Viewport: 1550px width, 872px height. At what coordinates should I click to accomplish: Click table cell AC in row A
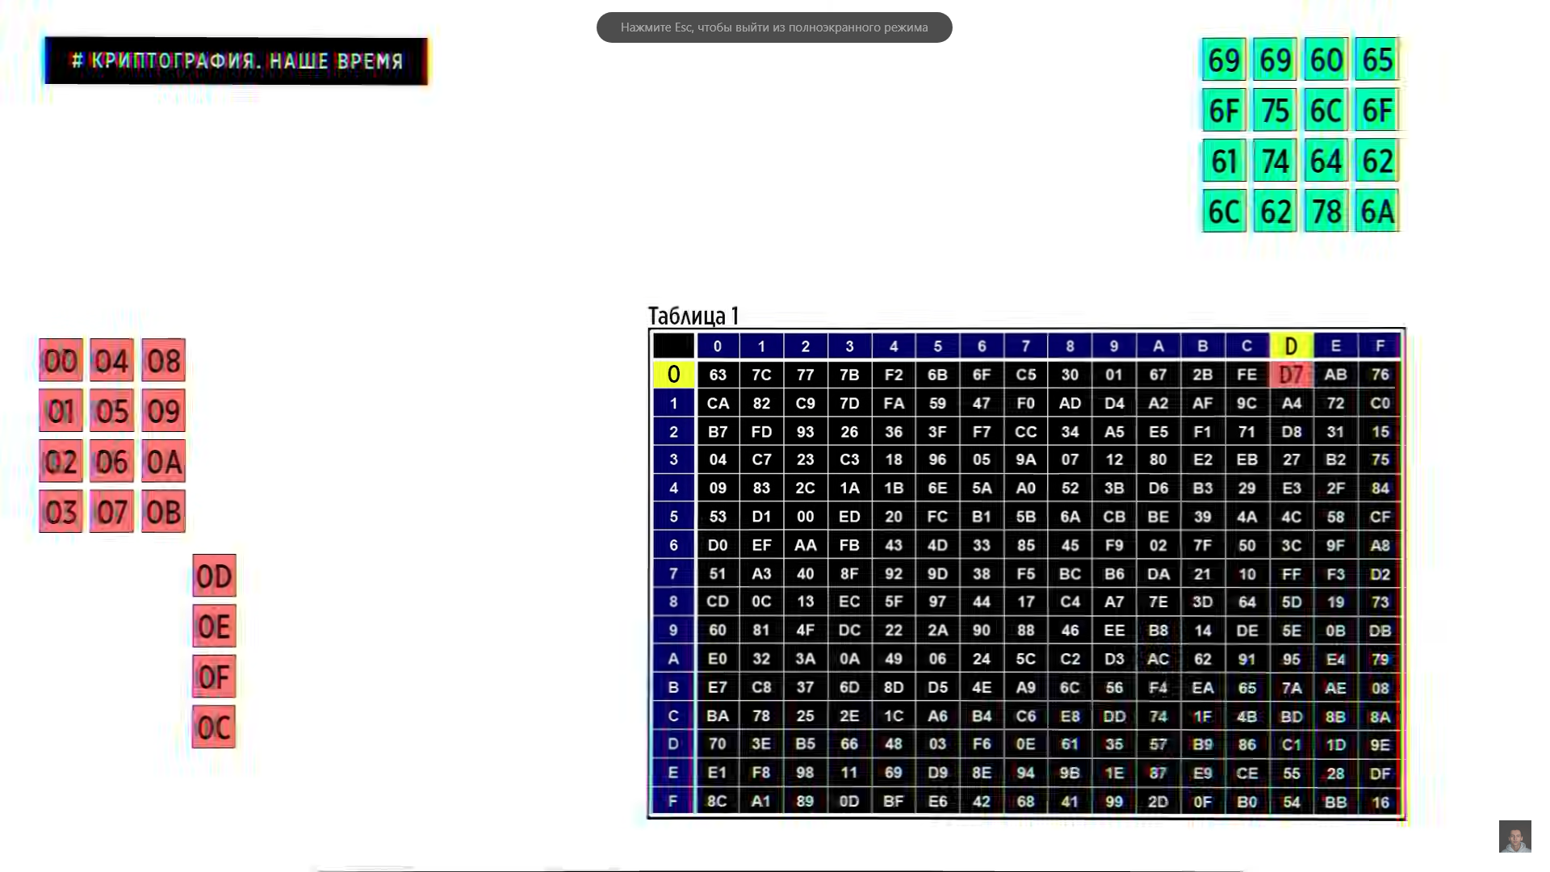pyautogui.click(x=1158, y=659)
